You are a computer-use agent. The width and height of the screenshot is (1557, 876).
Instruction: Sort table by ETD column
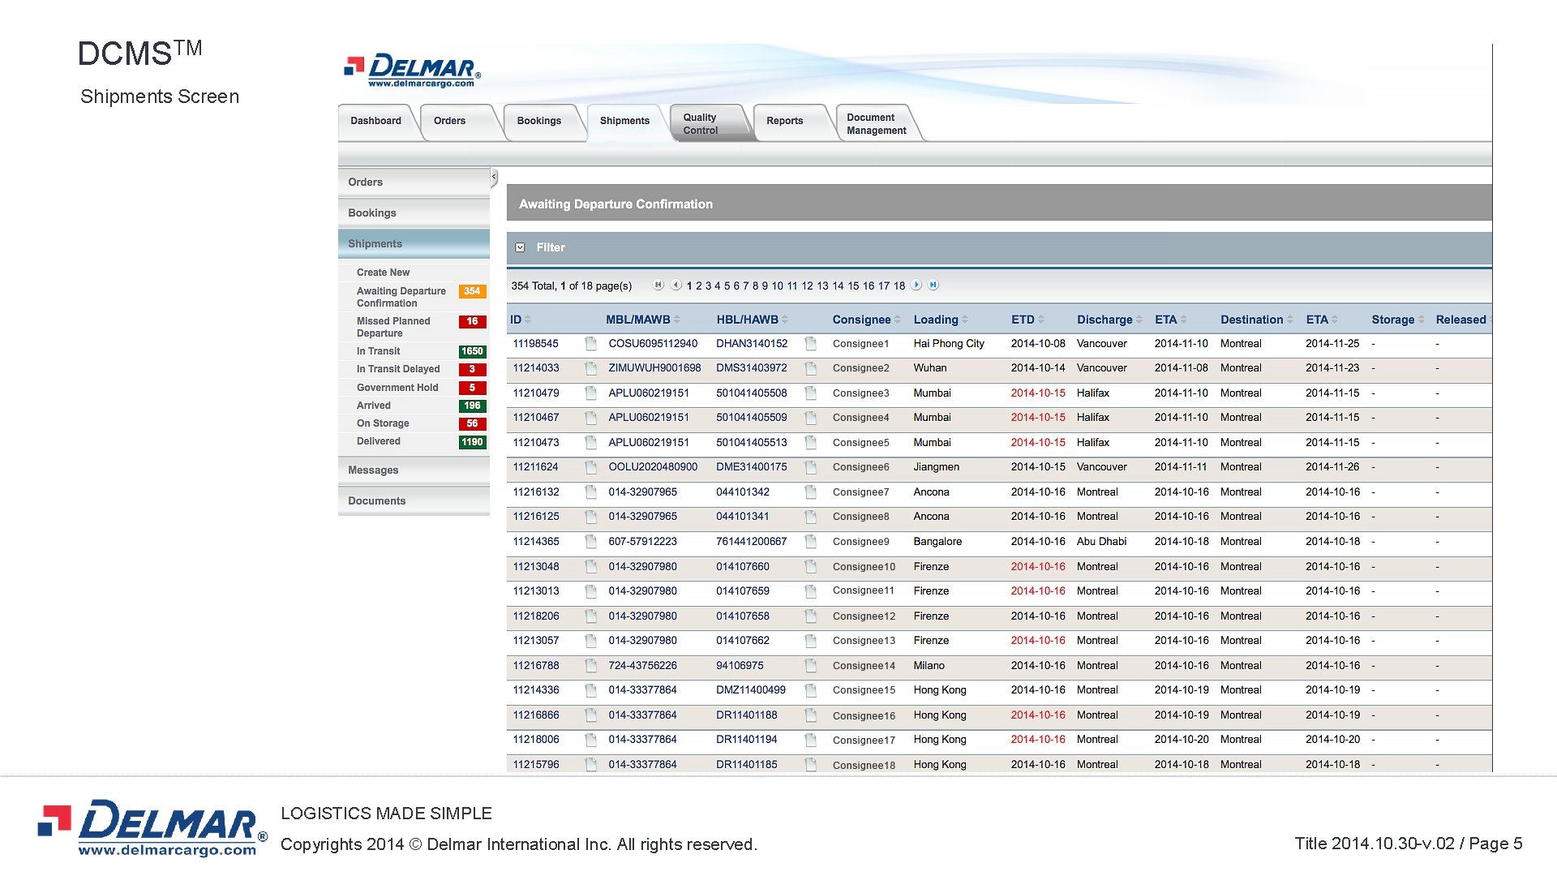coord(1027,320)
